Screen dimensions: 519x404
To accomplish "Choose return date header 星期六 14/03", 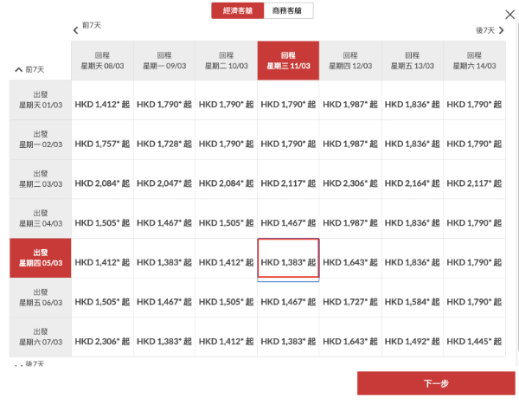I will tap(474, 61).
